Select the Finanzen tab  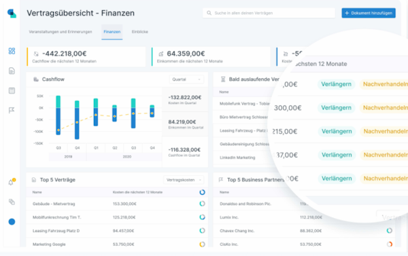pyautogui.click(x=112, y=32)
